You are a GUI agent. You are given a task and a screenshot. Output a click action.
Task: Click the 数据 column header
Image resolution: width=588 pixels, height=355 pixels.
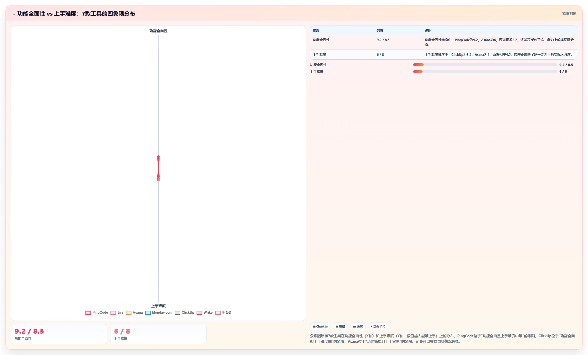point(380,31)
